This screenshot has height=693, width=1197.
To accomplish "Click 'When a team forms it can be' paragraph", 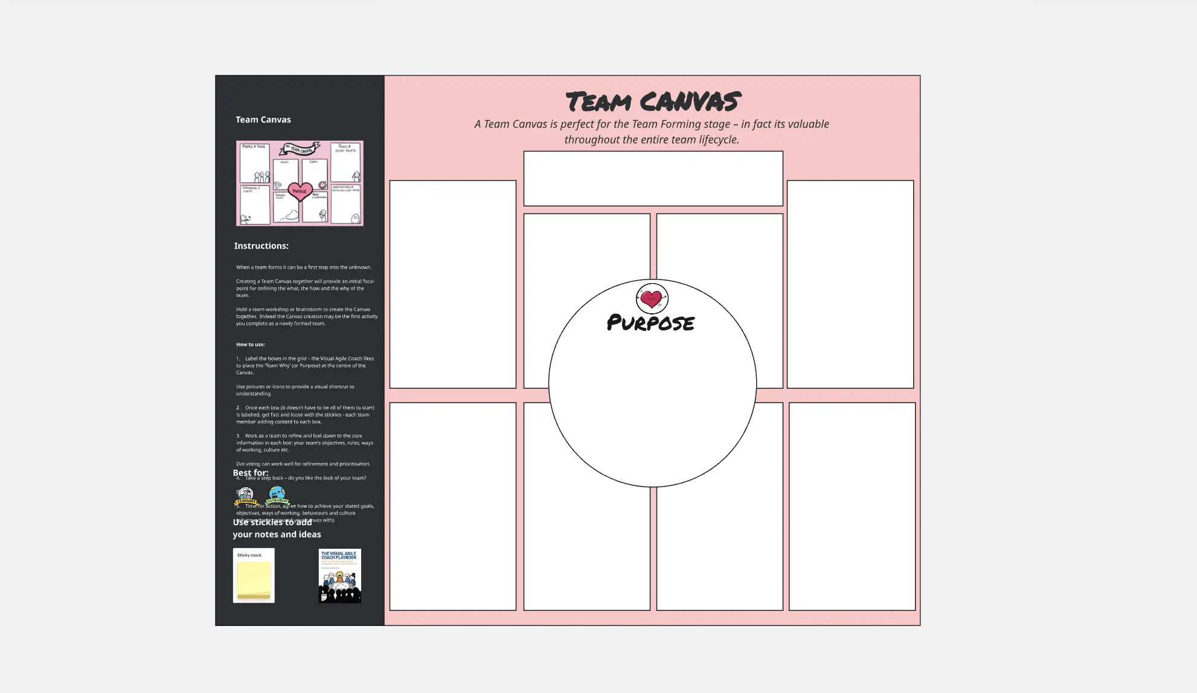I will coord(304,267).
